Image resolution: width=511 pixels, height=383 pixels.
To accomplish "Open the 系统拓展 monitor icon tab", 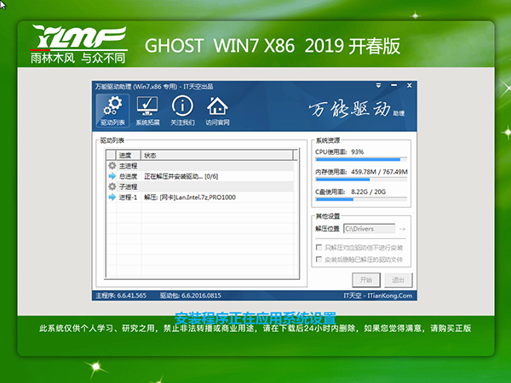I will 147,111.
